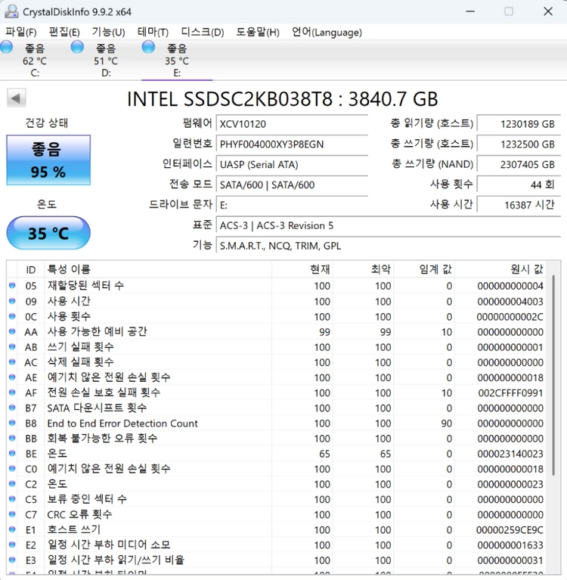Click status dot for attribute BB row
This screenshot has width=567, height=580.
coord(12,438)
